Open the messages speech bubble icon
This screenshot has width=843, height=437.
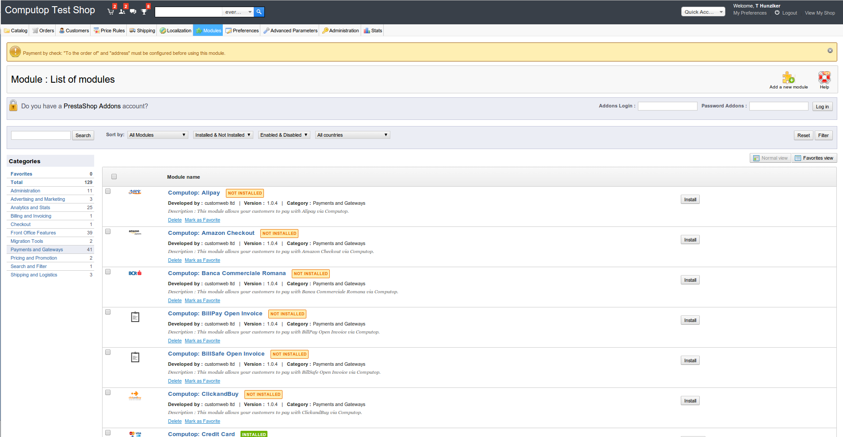133,11
